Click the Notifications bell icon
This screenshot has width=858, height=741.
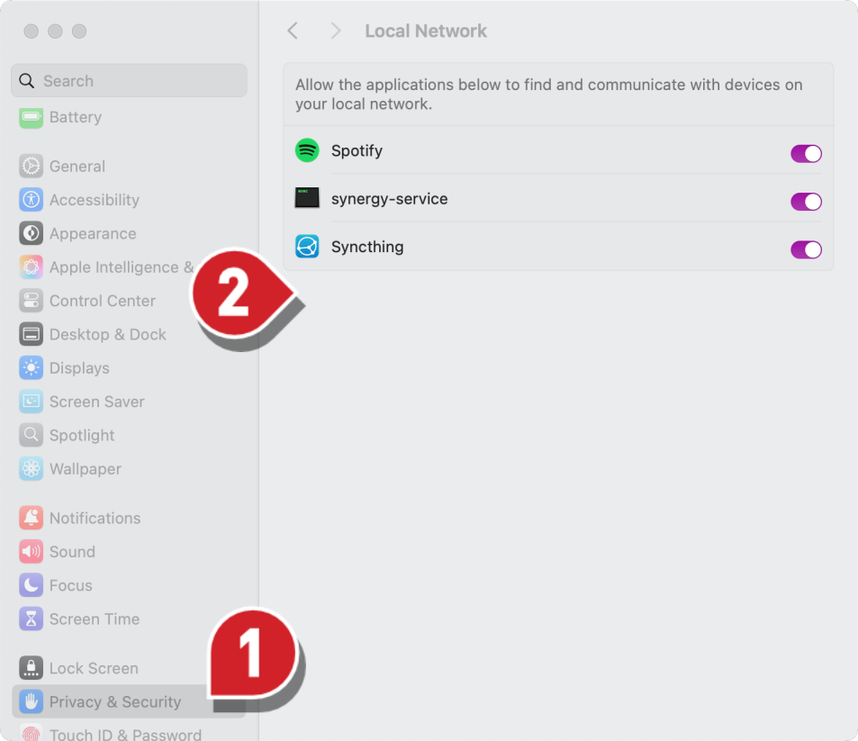pos(32,518)
